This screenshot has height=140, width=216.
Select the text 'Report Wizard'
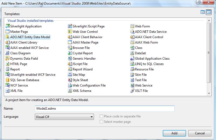(83, 69)
